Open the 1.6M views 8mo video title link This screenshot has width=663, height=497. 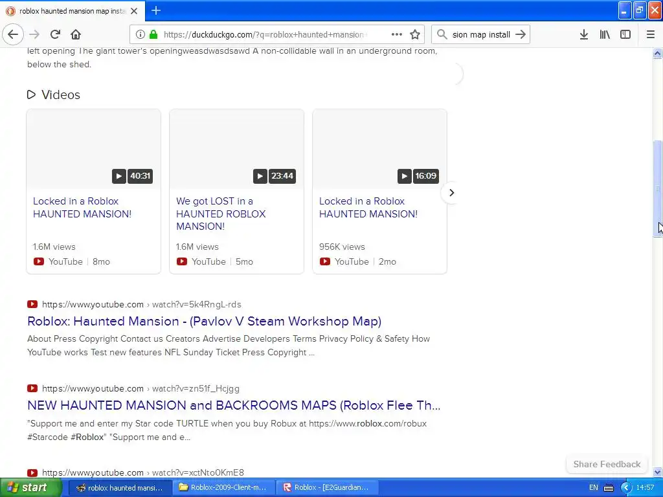82,208
